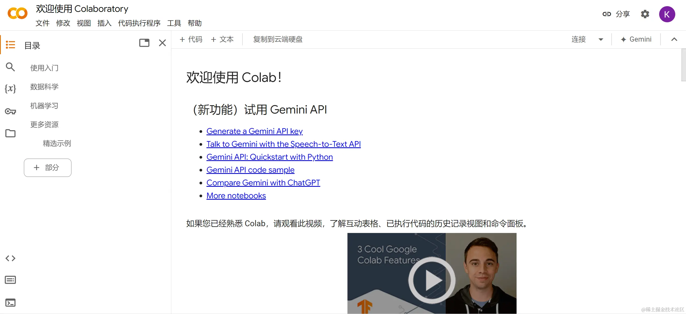
Task: Open the Code snippets angle-brackets icon
Action: (10, 258)
